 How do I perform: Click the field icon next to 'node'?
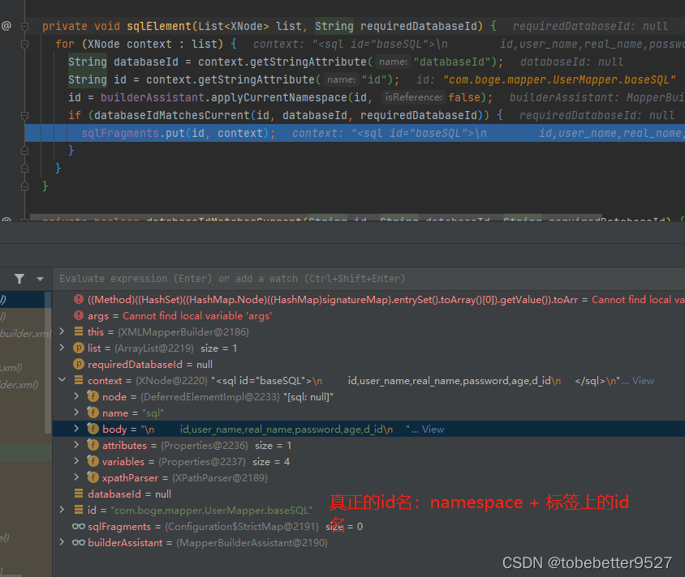click(93, 396)
